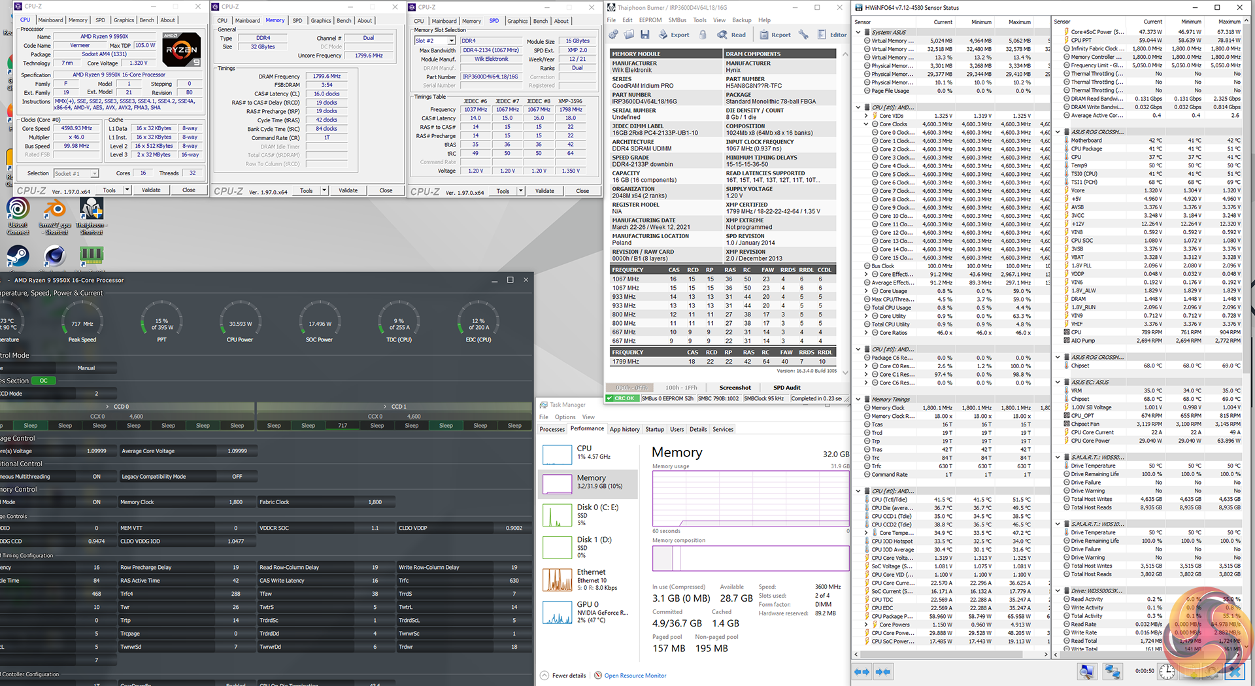Click the HWiNFO expand columns arrows button

tap(862, 672)
